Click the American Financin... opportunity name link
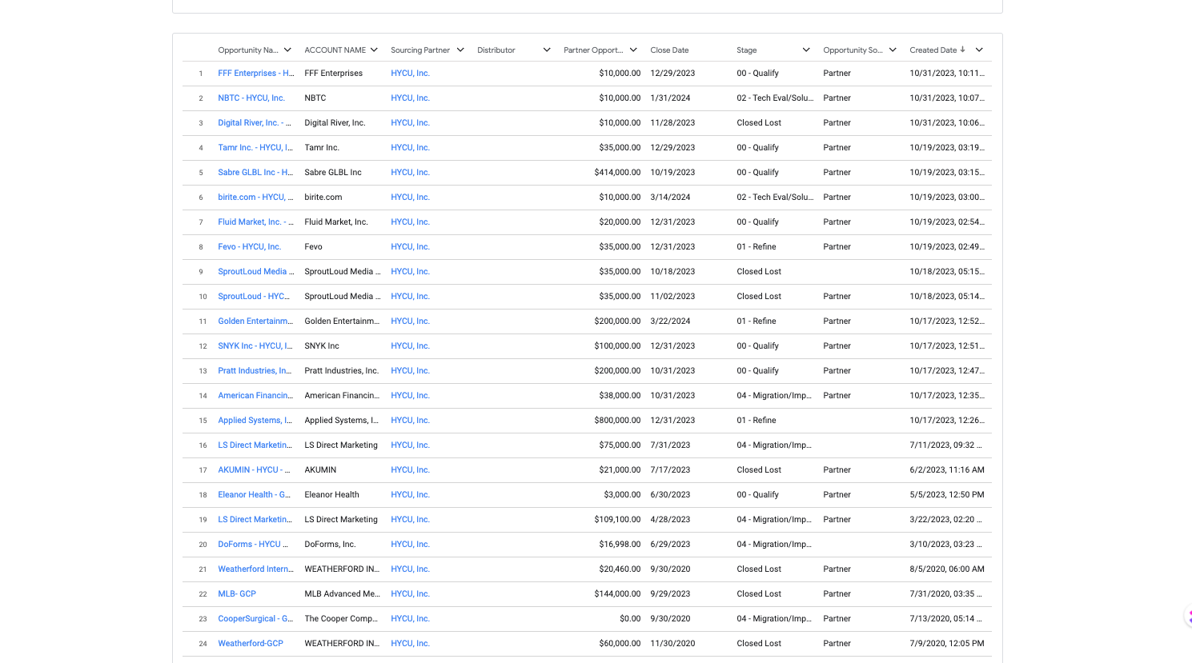1192x663 pixels. click(x=255, y=396)
